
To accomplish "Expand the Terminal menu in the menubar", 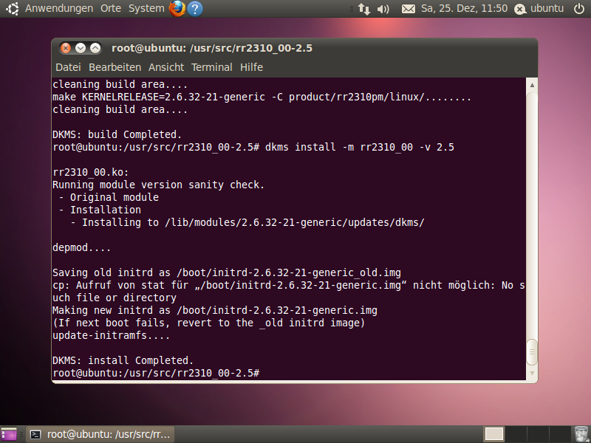I will pos(212,67).
